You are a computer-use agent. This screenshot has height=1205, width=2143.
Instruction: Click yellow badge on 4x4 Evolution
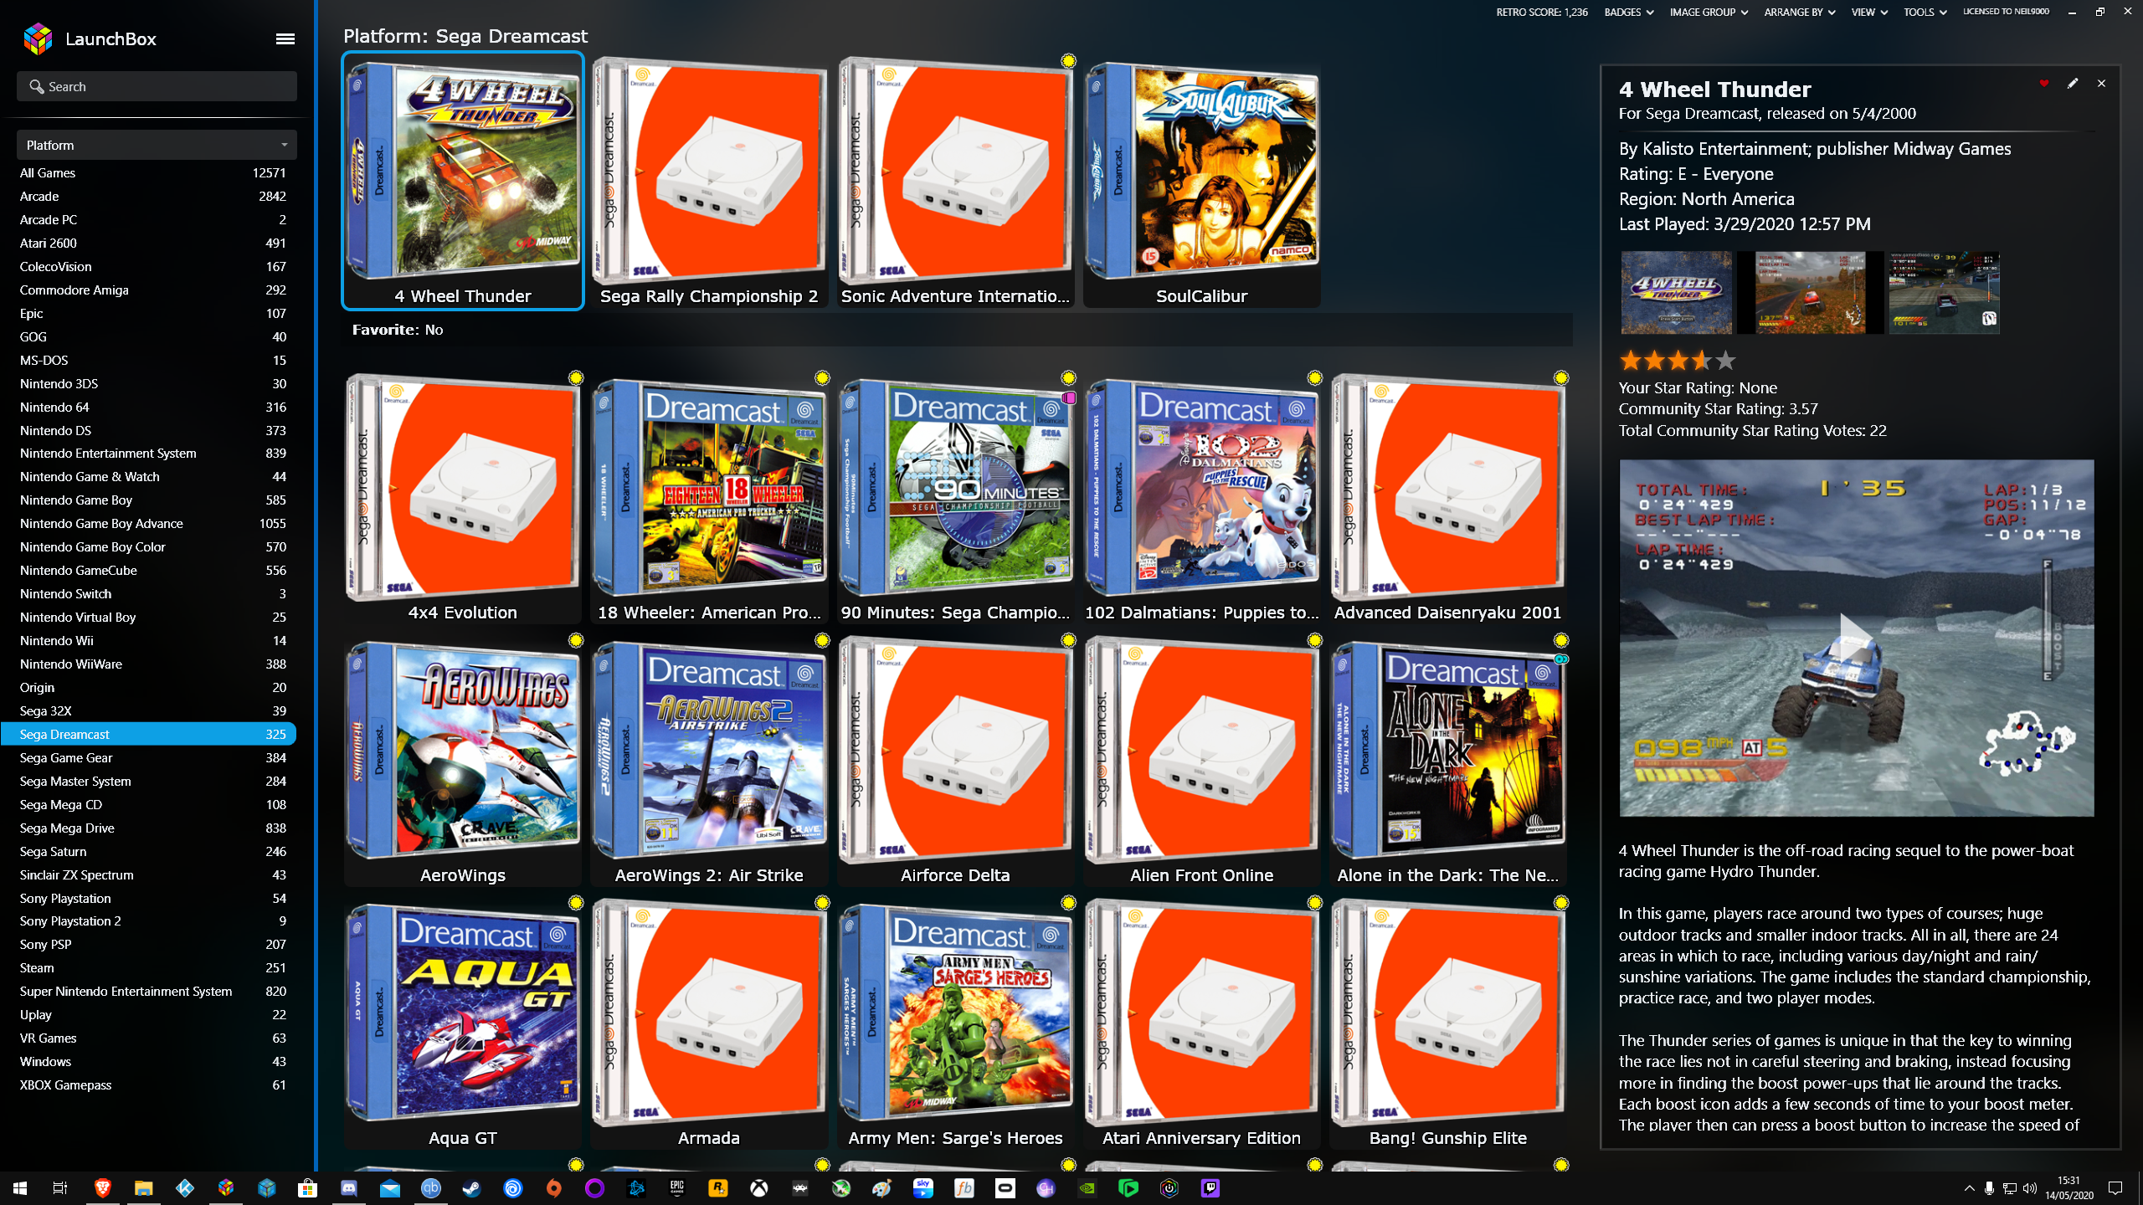tap(576, 378)
